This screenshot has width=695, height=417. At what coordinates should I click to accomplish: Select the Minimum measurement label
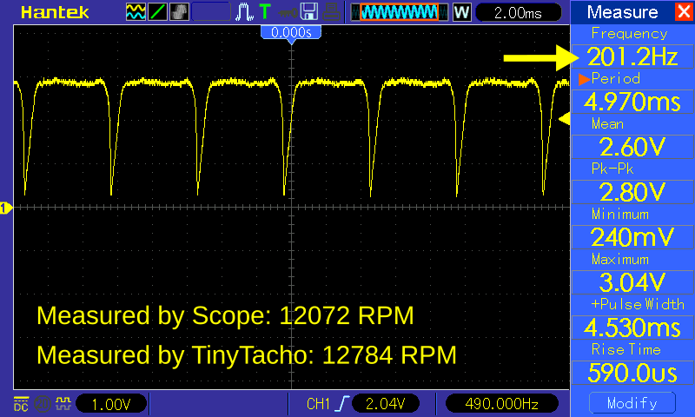pos(620,215)
